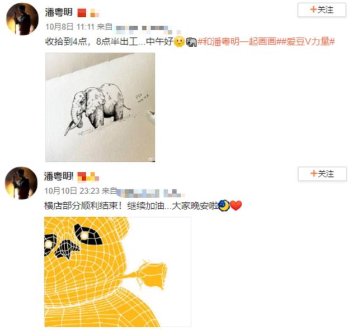Image resolution: width=358 pixels, height=331 pixels.
Task: Click membership badge beside second username
Action: 88,177
